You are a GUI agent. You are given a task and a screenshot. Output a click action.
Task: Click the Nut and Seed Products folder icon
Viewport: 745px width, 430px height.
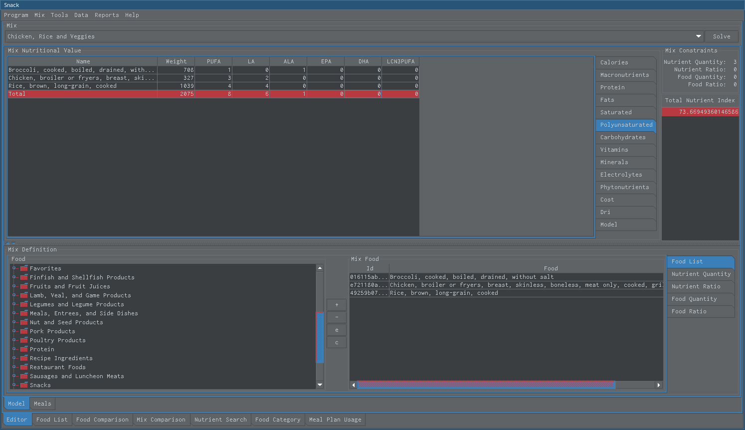point(24,322)
